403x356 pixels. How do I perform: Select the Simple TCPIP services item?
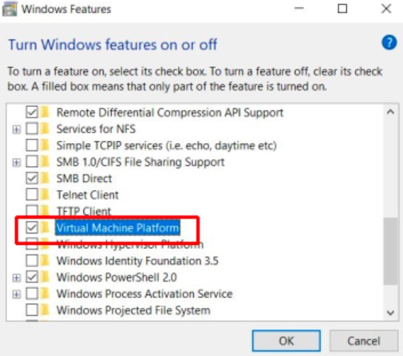pyautogui.click(x=166, y=145)
